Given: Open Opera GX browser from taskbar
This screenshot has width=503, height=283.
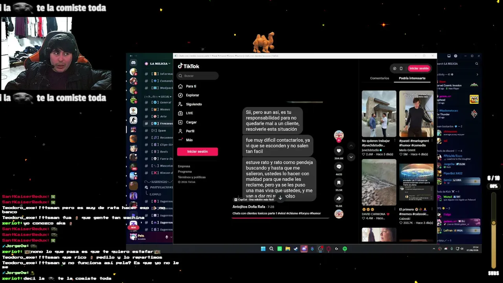Looking at the screenshot, I should click(x=329, y=249).
